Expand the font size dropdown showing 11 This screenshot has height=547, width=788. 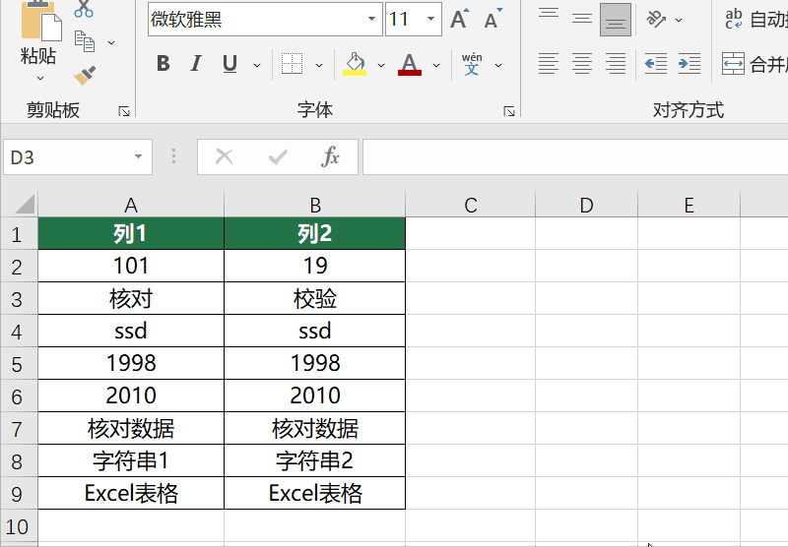[x=431, y=19]
